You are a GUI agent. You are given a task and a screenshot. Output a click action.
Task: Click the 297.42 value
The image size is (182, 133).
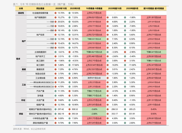[x=61, y=109]
